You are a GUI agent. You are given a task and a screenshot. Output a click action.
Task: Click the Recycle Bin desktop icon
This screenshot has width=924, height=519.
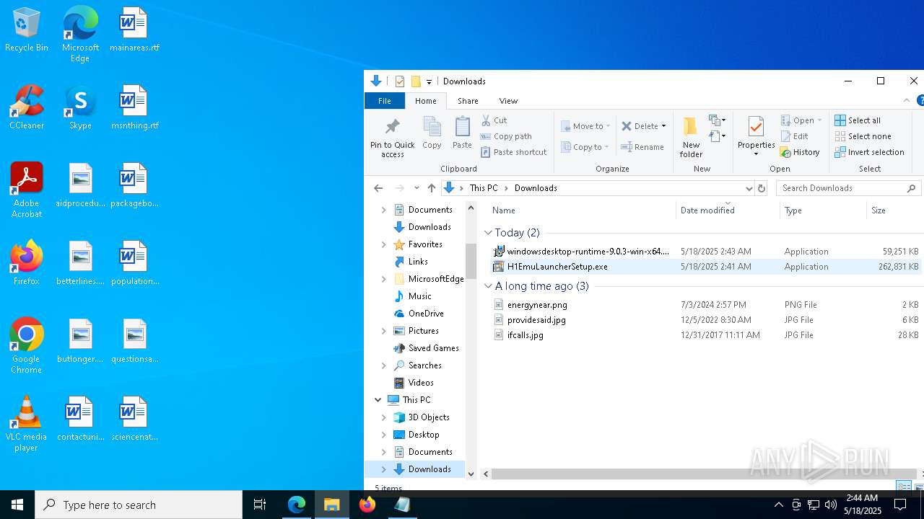(26, 30)
